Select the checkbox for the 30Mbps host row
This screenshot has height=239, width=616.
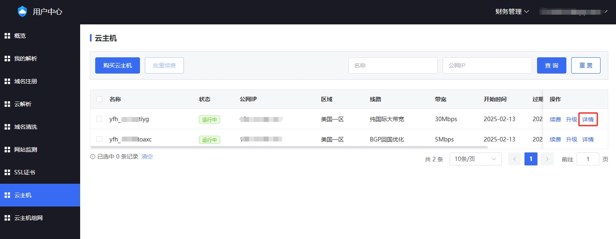[x=99, y=119]
